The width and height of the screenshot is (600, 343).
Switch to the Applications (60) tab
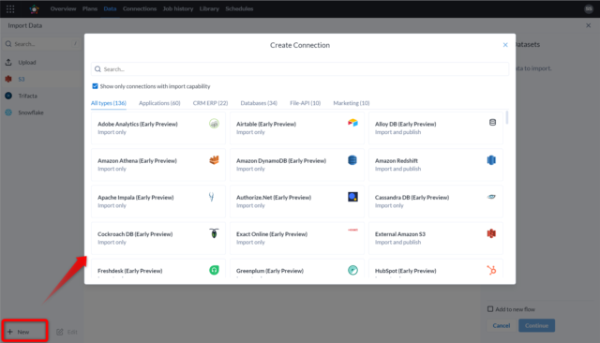point(159,103)
